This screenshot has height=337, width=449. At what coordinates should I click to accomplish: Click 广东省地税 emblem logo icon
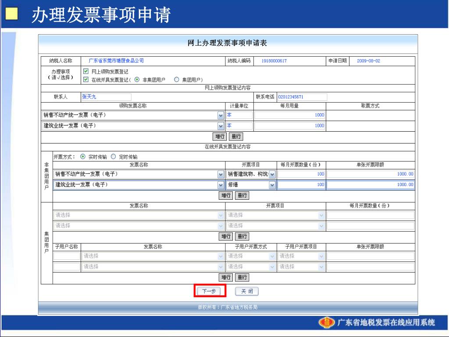coord(327,323)
